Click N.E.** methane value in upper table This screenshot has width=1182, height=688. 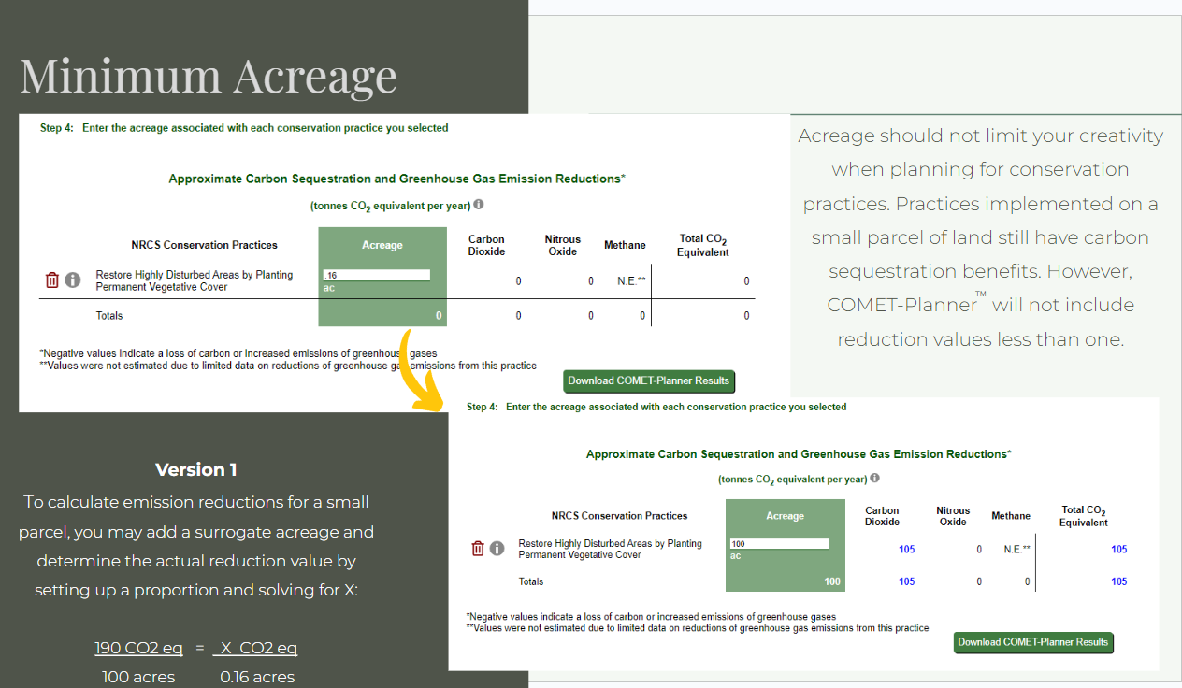pyautogui.click(x=631, y=280)
